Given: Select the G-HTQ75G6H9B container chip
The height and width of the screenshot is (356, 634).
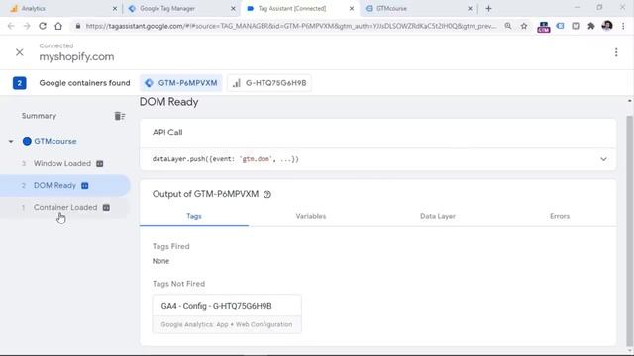Looking at the screenshot, I should point(269,83).
